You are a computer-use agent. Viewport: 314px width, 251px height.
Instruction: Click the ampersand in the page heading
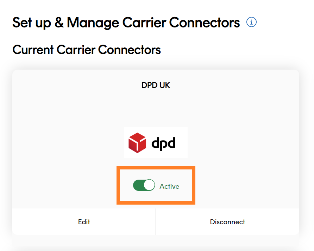59,22
